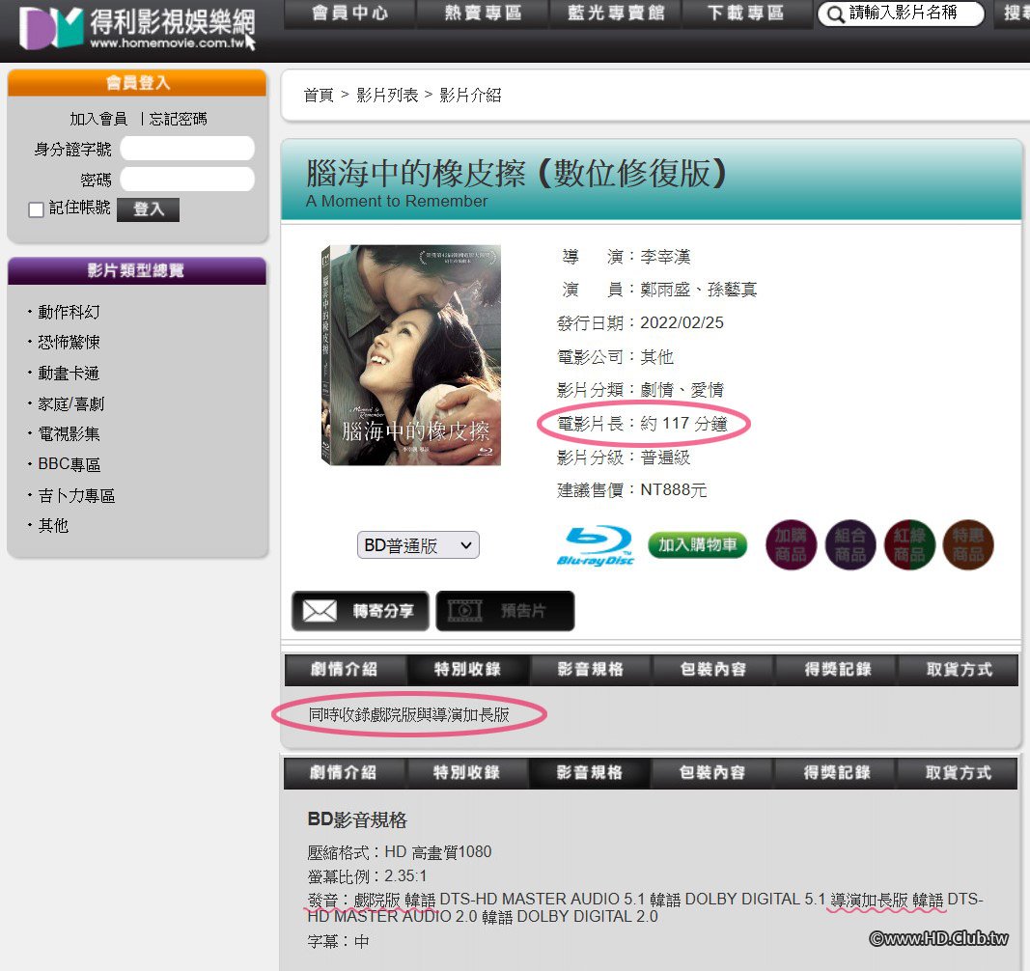Image resolution: width=1030 pixels, height=971 pixels.
Task: Open the 其他 category in sidebar
Action: 53,526
